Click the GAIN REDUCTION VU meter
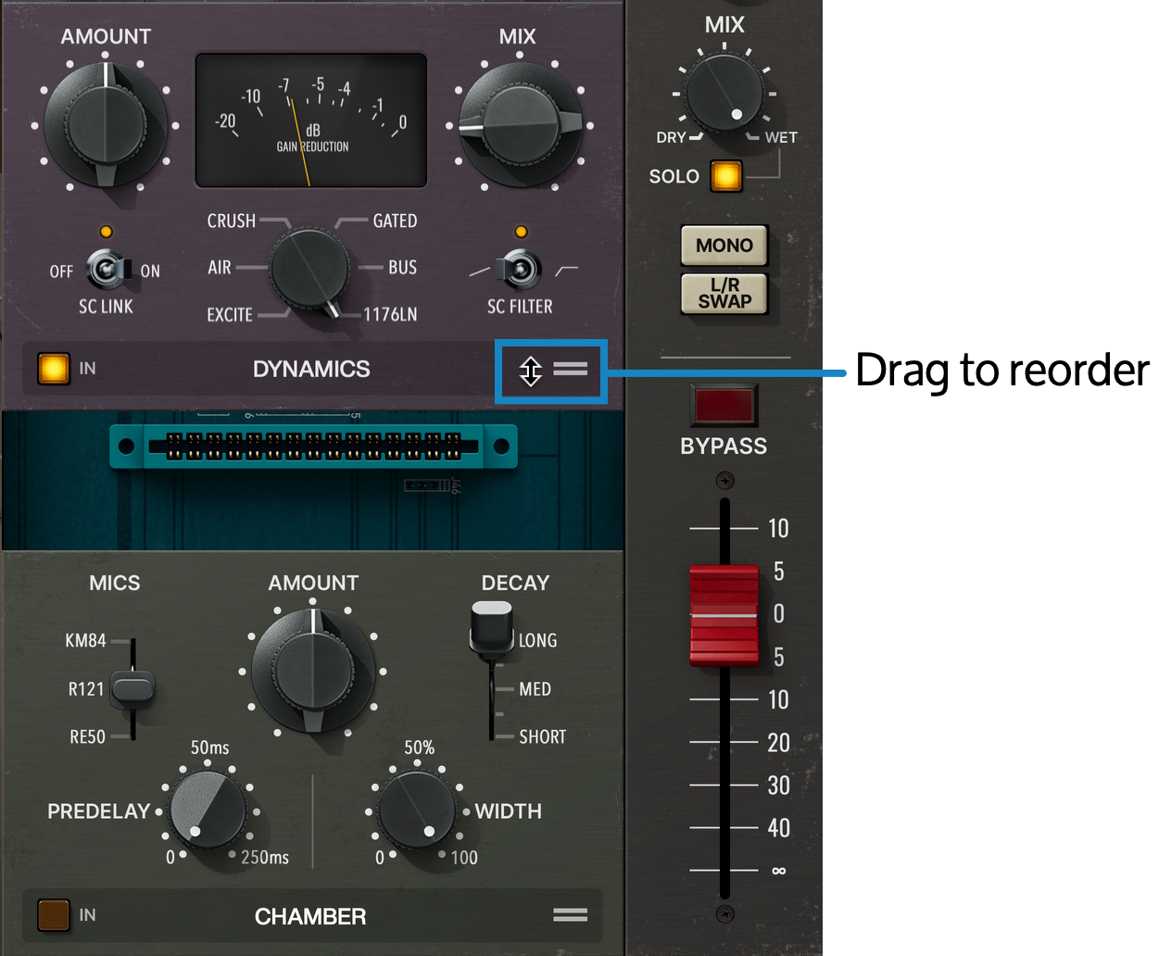Image resolution: width=1171 pixels, height=956 pixels. 310,120
